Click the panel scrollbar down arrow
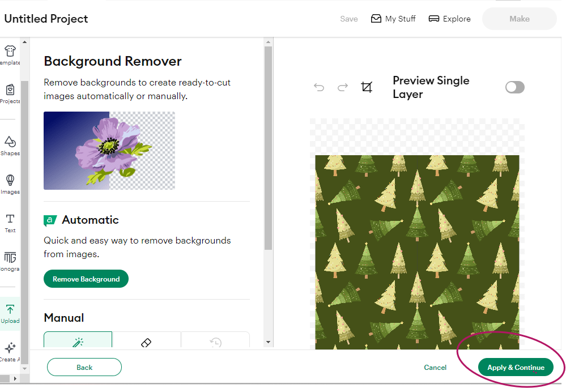566x388 pixels. tap(268, 342)
